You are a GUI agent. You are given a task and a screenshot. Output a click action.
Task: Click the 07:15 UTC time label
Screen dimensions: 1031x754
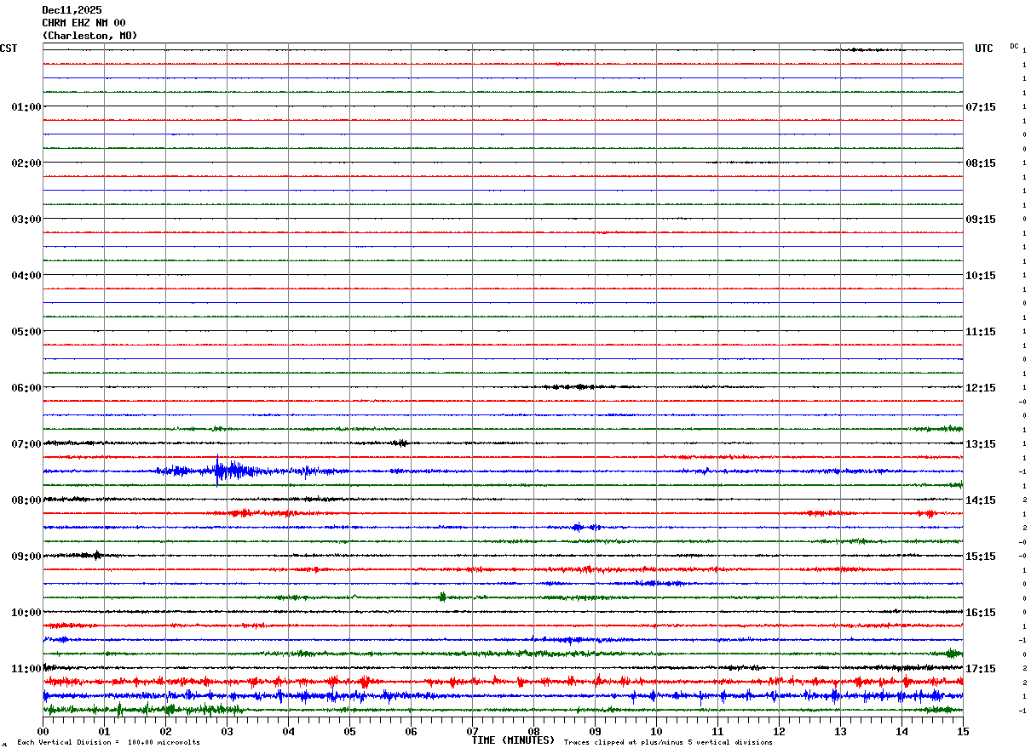(x=981, y=107)
